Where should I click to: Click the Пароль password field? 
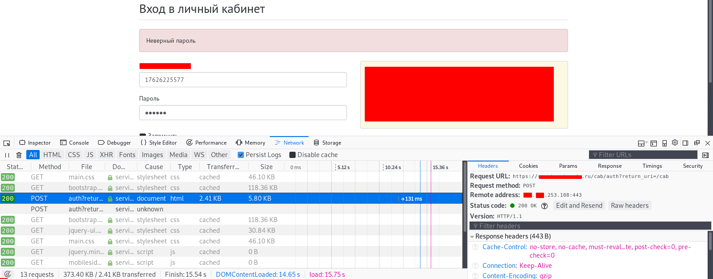click(243, 113)
